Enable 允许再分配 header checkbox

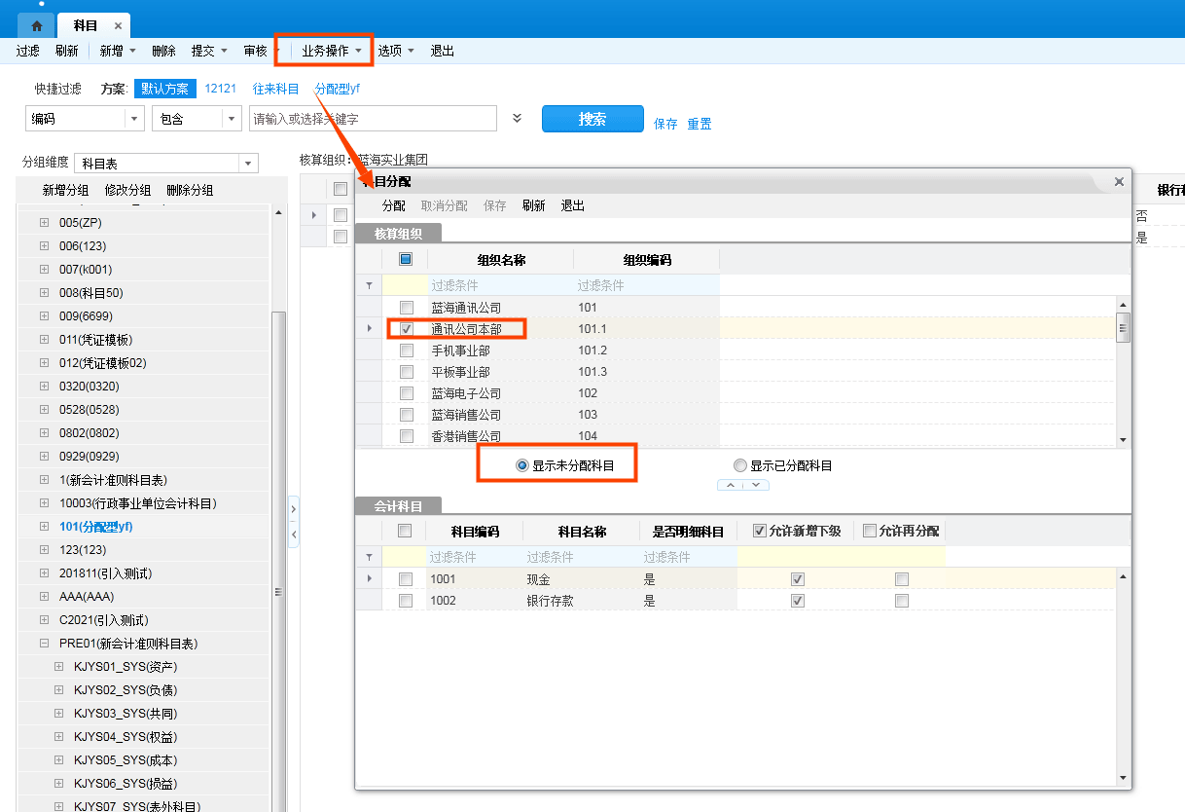point(870,531)
